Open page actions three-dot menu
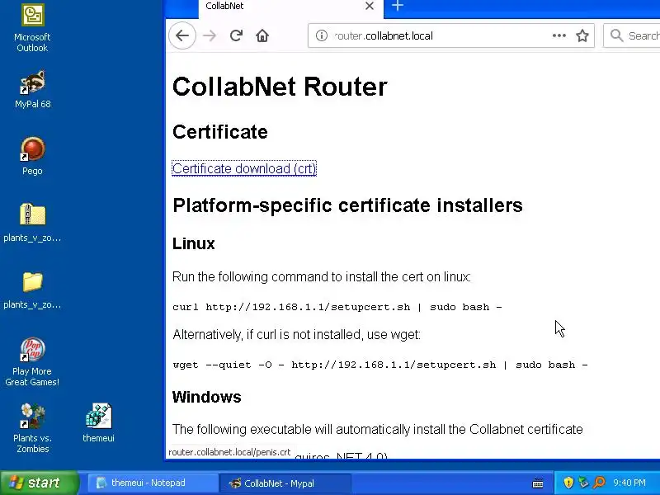The width and height of the screenshot is (660, 495). (x=559, y=35)
